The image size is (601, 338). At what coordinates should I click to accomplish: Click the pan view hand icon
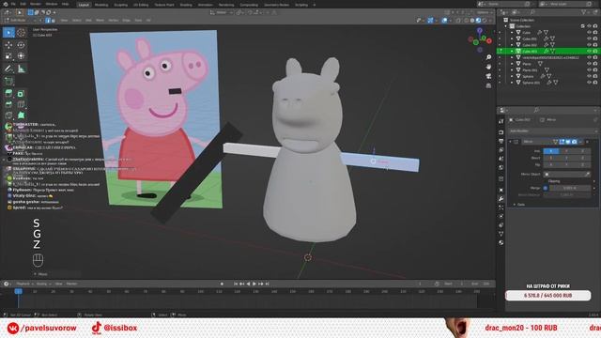click(x=488, y=67)
